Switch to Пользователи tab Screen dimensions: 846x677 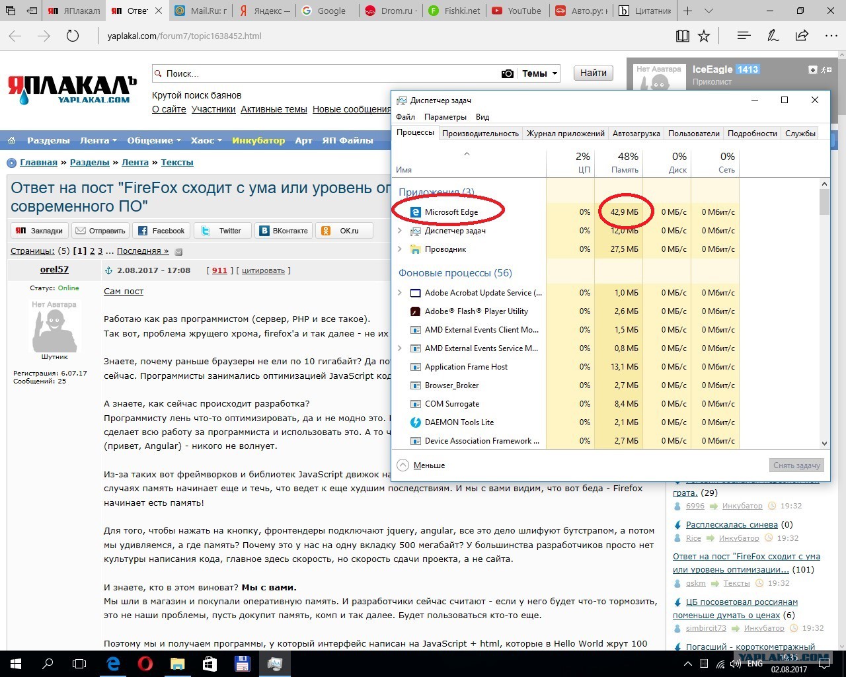point(694,133)
